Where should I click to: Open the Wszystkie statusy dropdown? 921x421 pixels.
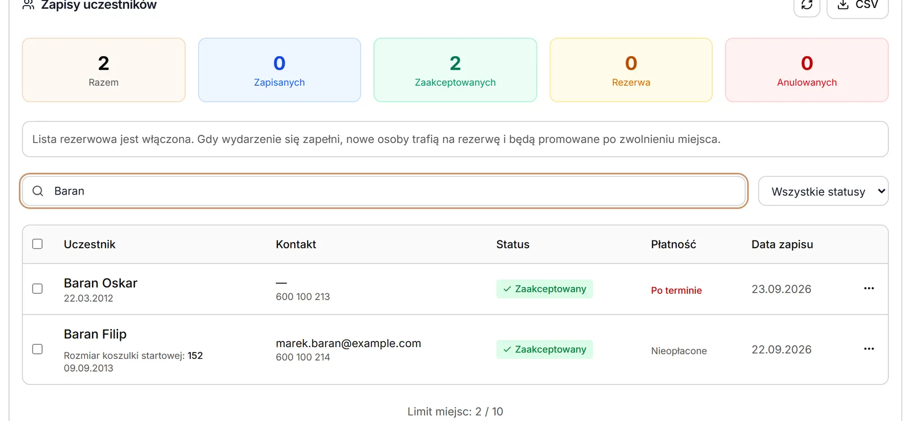[x=823, y=191]
